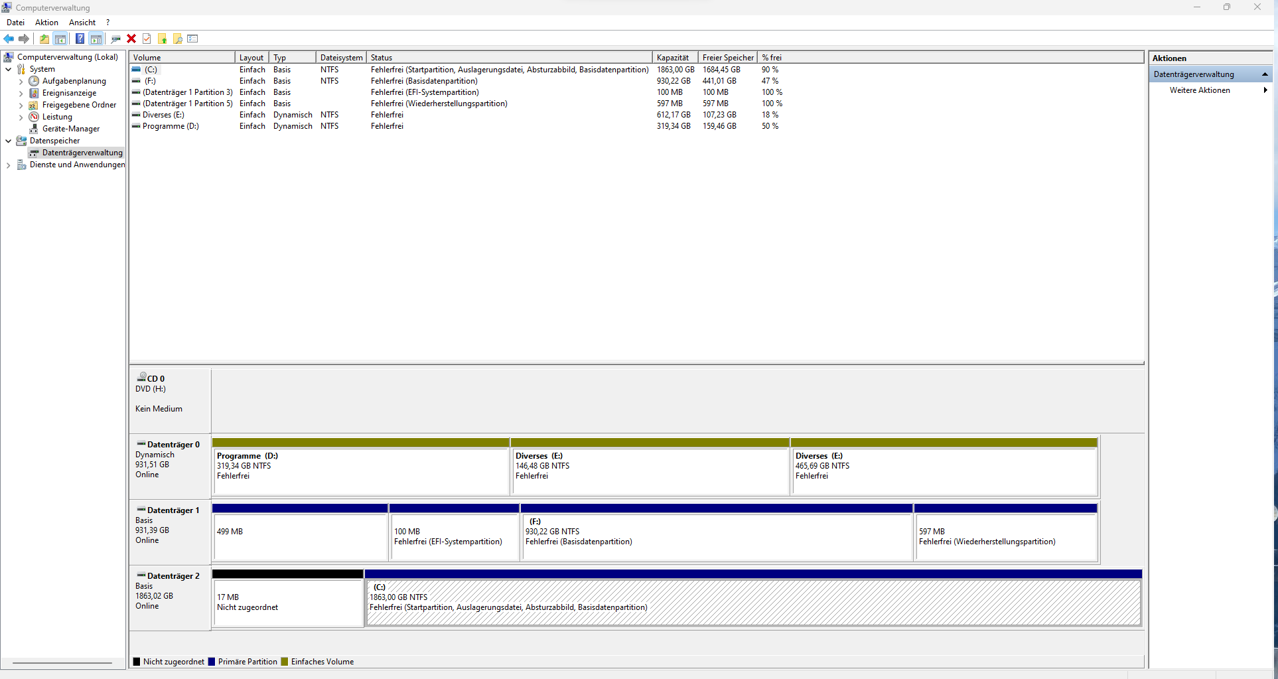Select the Computerverwaltung (Lokal) root node icon
Image resolution: width=1278 pixels, height=679 pixels.
pos(9,57)
